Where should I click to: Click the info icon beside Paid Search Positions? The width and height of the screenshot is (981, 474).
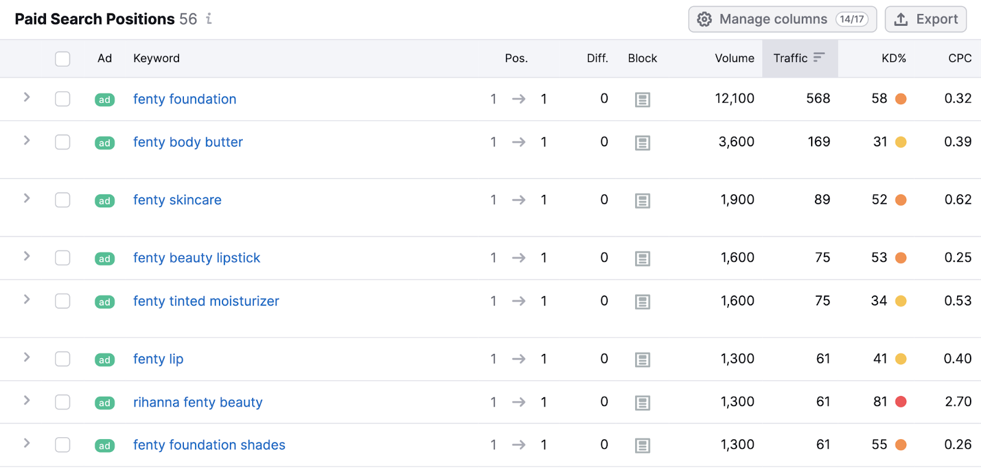[208, 19]
